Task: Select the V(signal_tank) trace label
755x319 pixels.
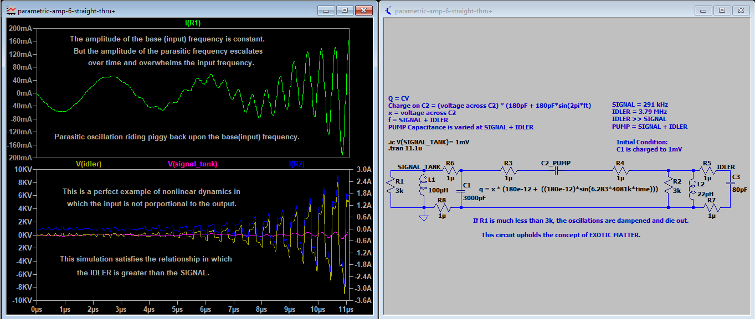Action: pyautogui.click(x=192, y=164)
